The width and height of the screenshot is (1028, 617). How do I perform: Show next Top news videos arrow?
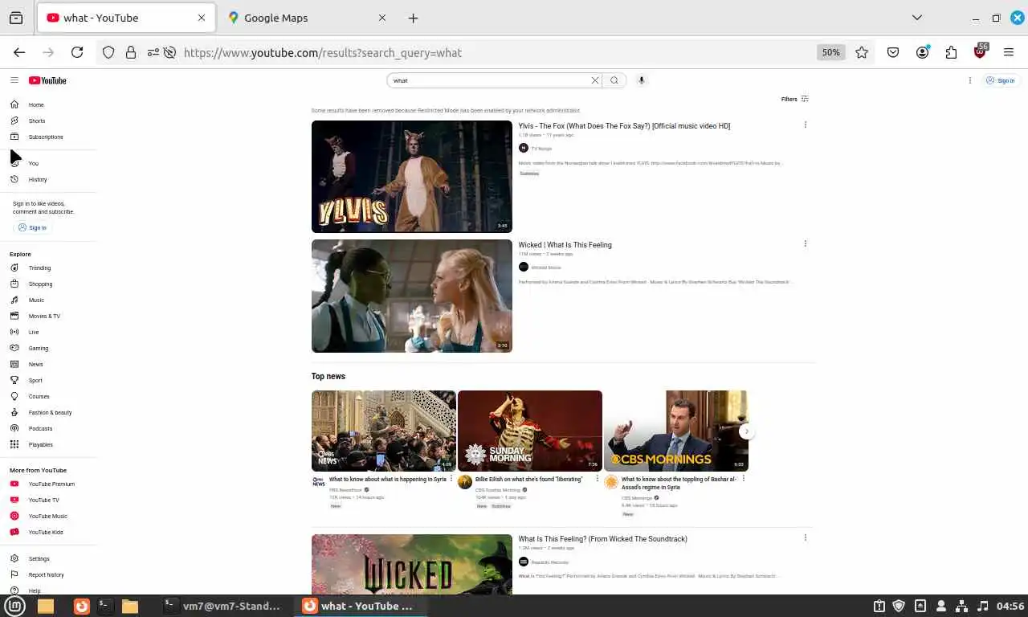[746, 431]
